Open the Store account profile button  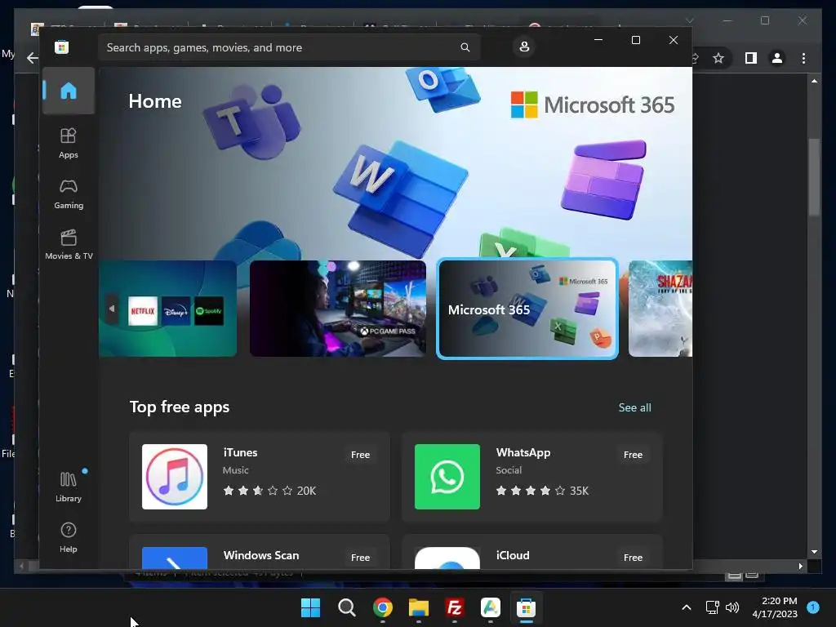(524, 47)
